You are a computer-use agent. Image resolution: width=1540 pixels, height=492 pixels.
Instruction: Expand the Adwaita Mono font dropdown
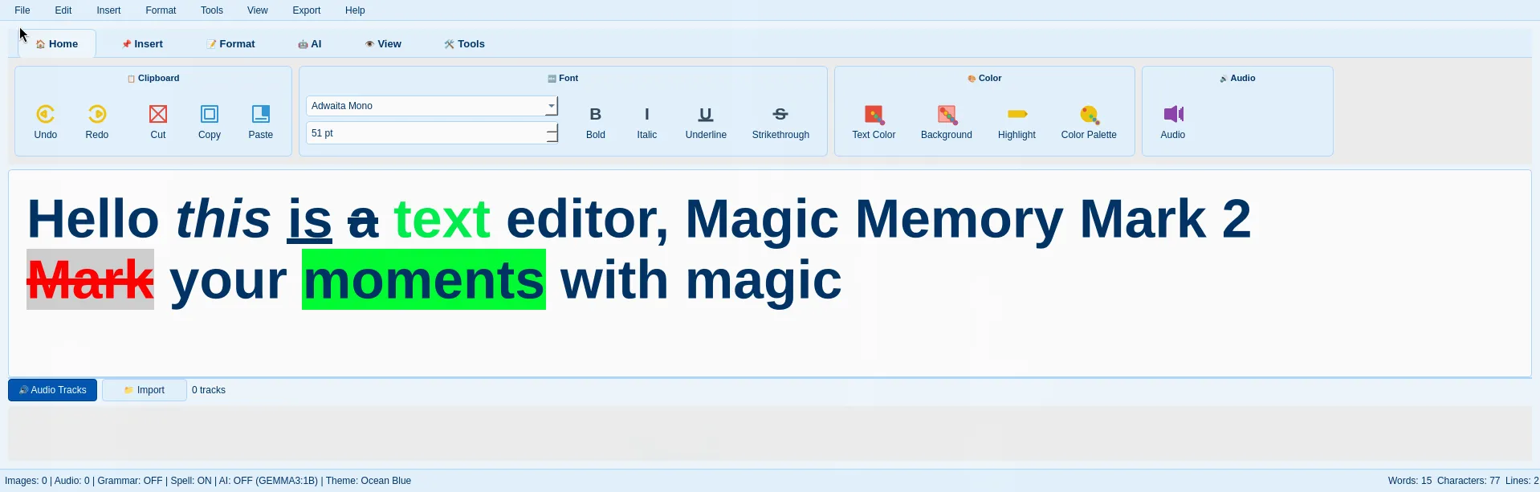551,106
